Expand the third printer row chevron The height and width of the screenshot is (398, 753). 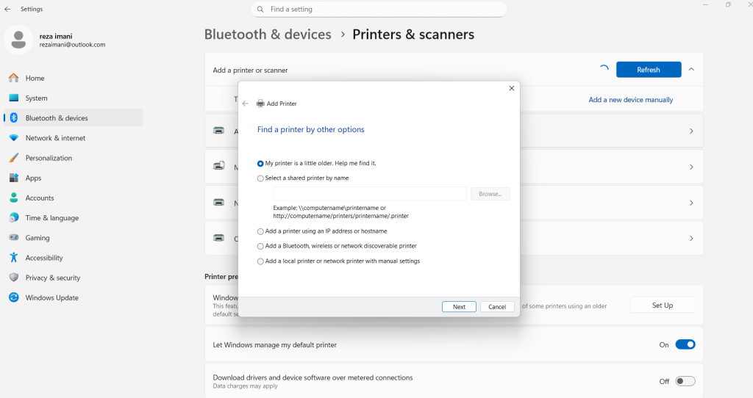tap(691, 203)
